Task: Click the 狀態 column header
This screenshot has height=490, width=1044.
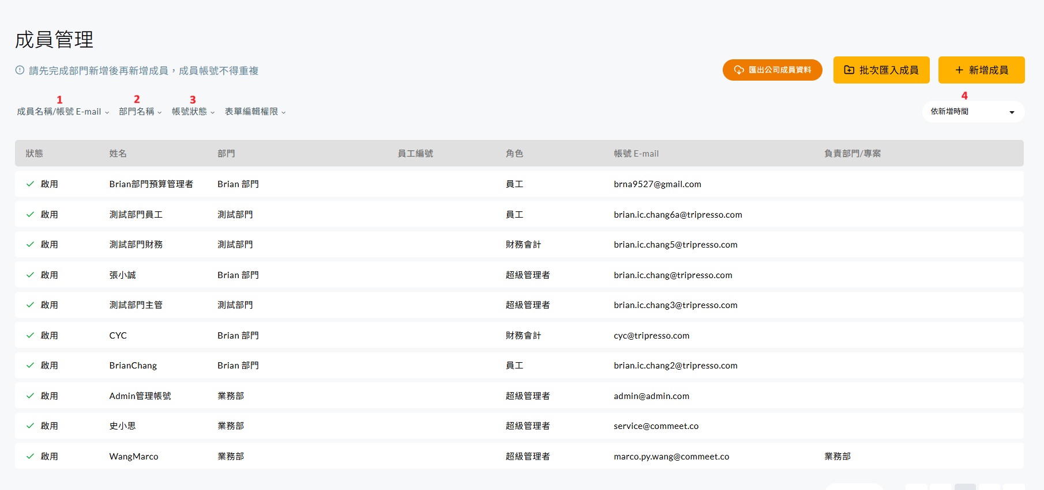Action: tap(34, 154)
